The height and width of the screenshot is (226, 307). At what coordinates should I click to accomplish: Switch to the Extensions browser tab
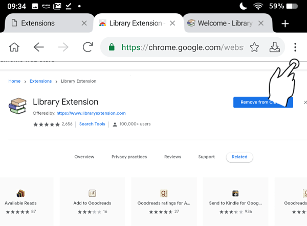[x=41, y=23]
